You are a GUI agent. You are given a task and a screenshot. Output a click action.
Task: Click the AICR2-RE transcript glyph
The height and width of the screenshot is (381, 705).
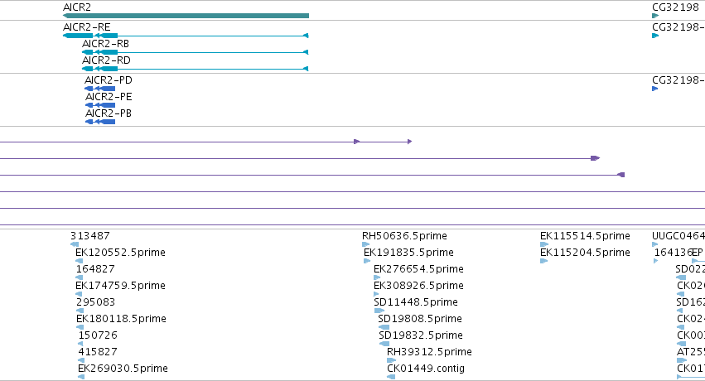186,36
